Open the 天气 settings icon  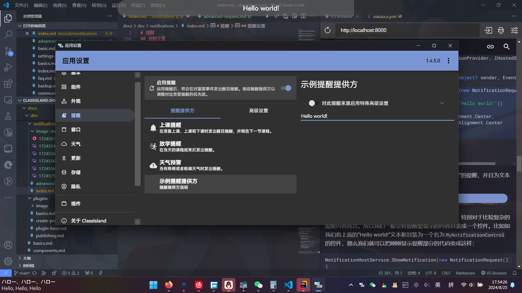click(x=64, y=144)
